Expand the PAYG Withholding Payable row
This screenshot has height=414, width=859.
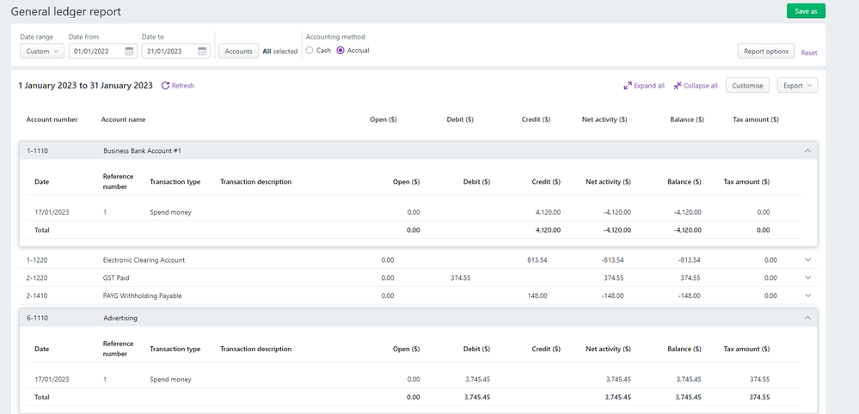pos(807,295)
